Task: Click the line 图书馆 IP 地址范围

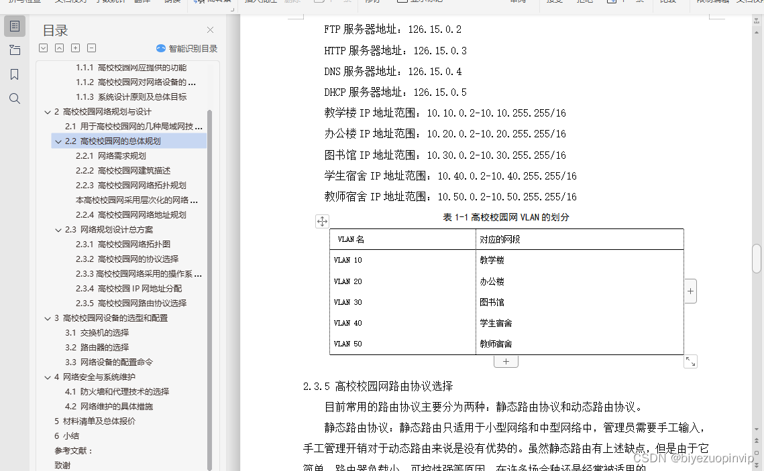Action: coord(445,155)
